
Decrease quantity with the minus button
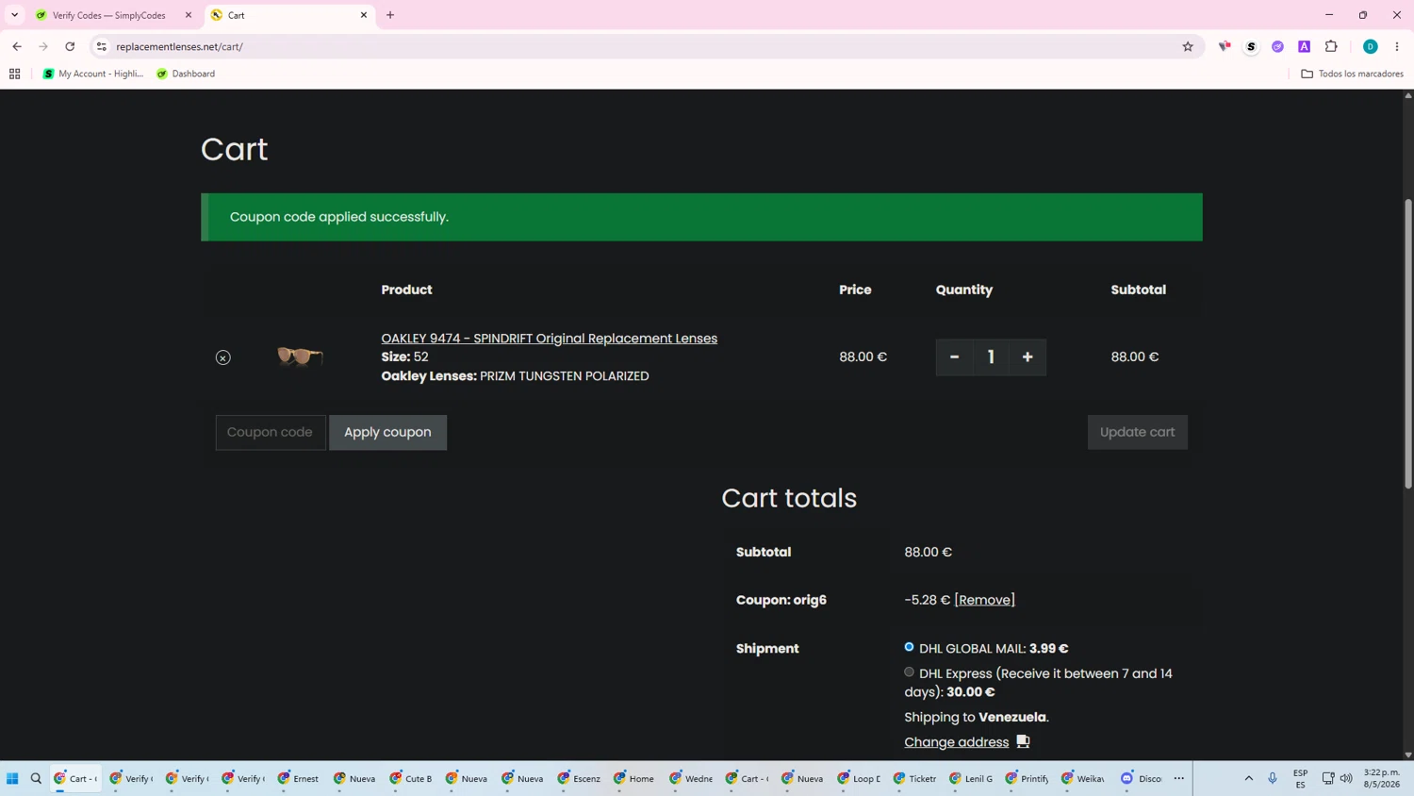tap(954, 357)
